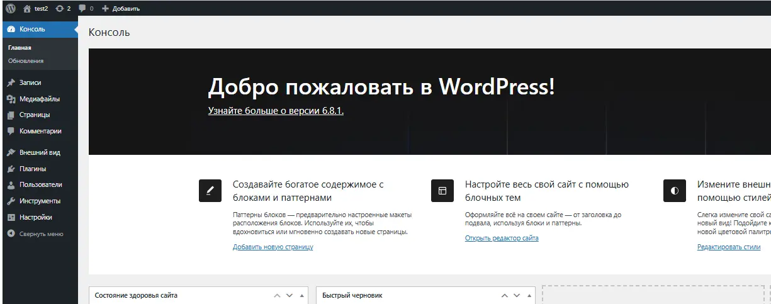This screenshot has height=304, width=771.
Task: Click Редактировать стили link
Action: [729, 247]
